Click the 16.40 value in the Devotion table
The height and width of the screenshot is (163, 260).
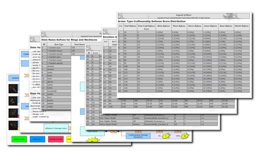[150, 106]
